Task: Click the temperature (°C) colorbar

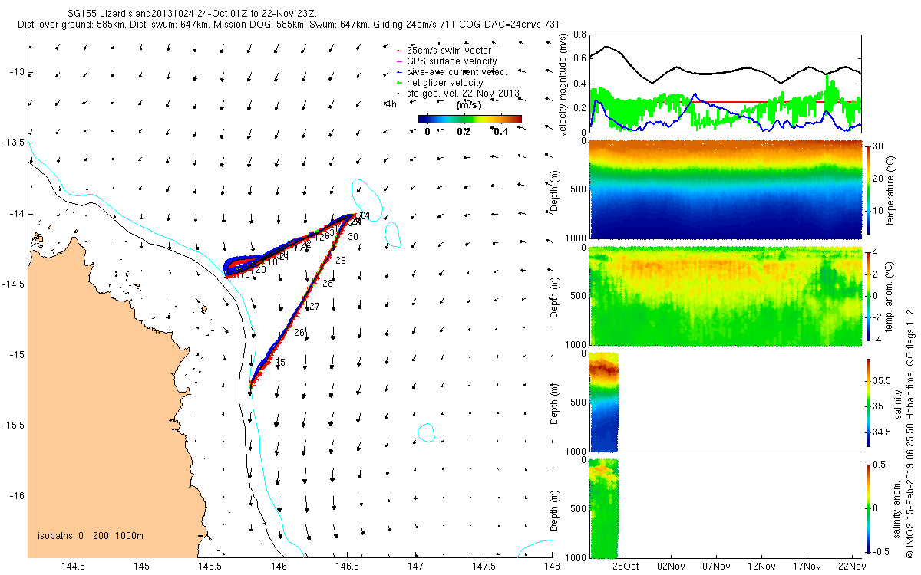Action: 868,189
